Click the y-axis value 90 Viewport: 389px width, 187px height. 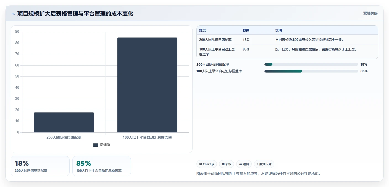17,32
